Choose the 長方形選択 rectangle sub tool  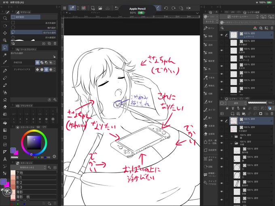(34, 23)
